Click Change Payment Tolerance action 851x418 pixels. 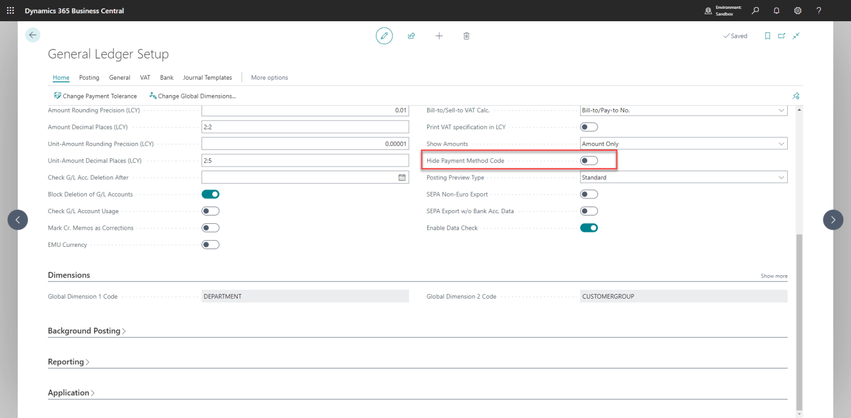point(95,96)
